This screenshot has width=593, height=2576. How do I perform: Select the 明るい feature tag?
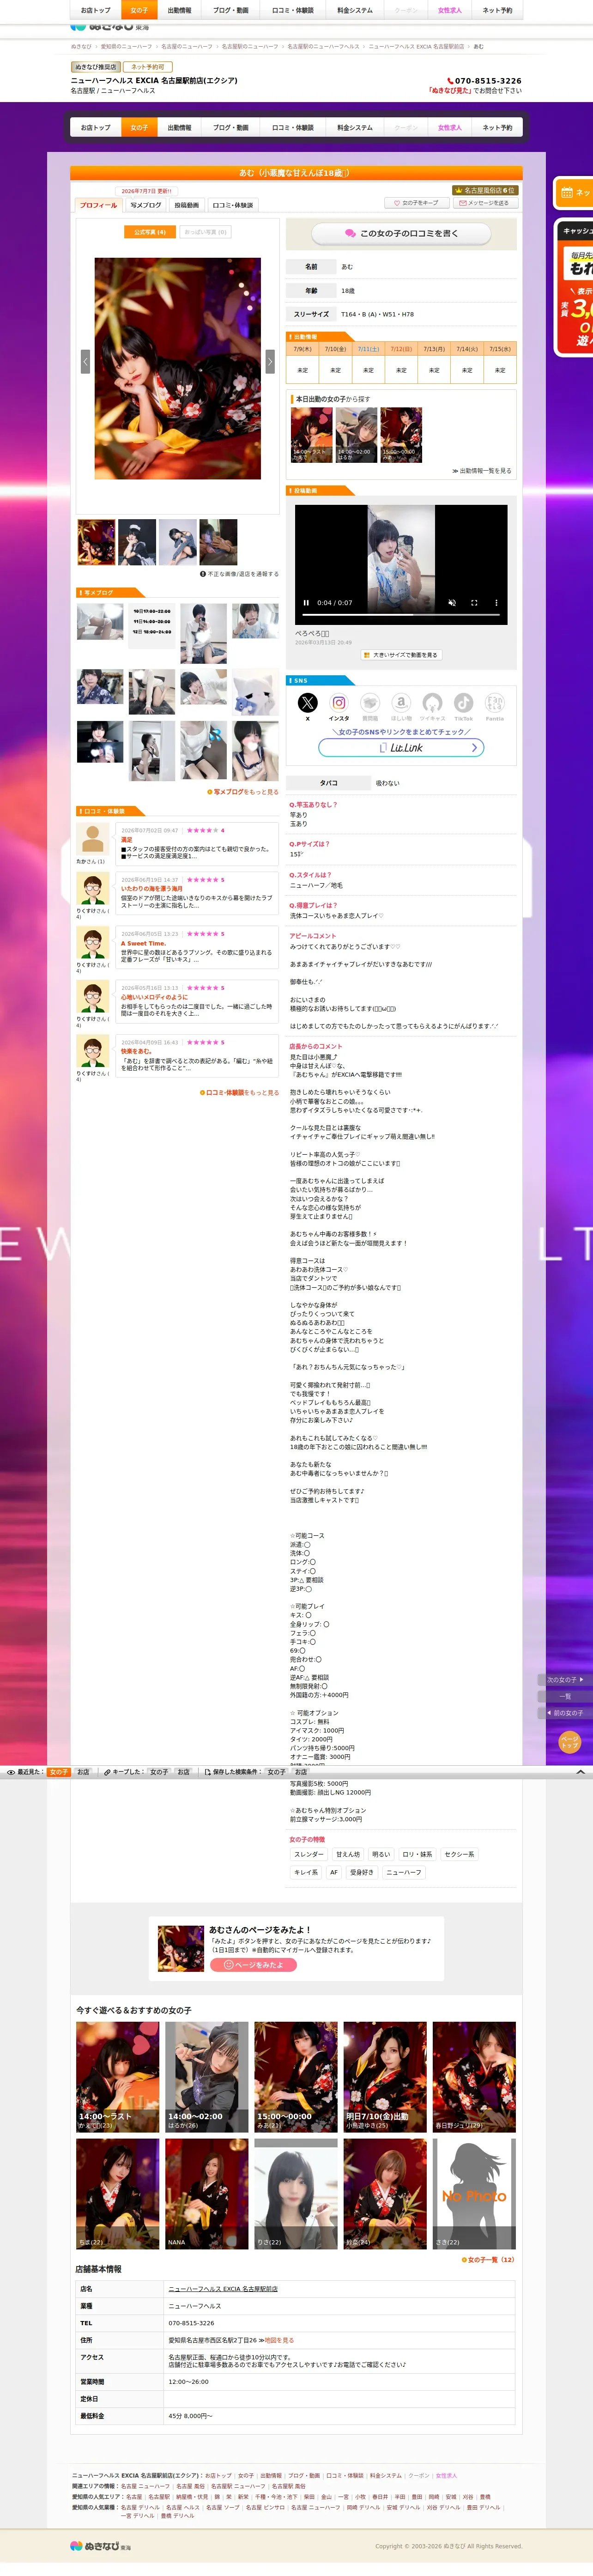381,1854
